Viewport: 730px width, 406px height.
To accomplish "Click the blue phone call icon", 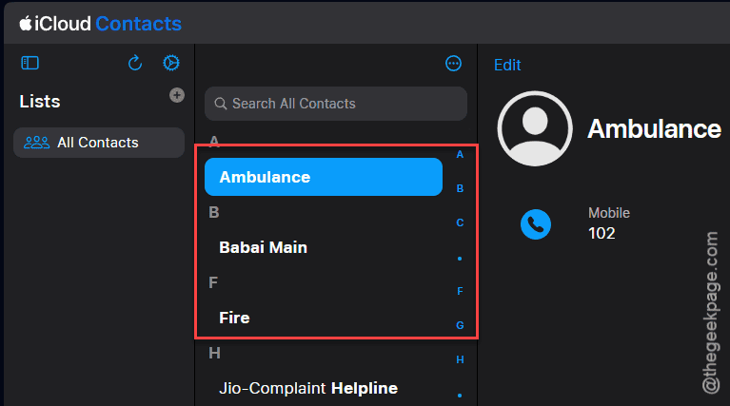I will 536,224.
